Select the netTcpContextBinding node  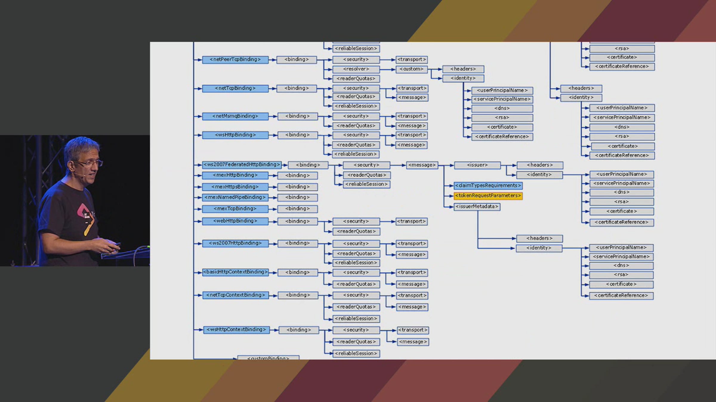[235, 295]
